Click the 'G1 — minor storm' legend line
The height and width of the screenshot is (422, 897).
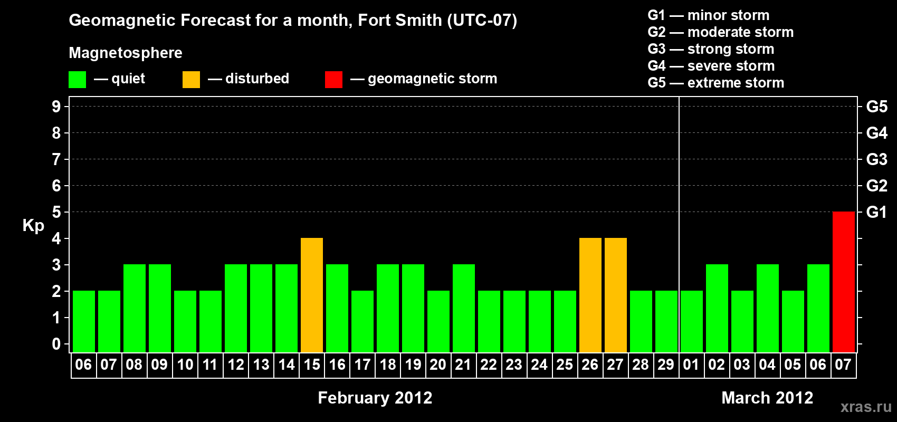(x=709, y=15)
